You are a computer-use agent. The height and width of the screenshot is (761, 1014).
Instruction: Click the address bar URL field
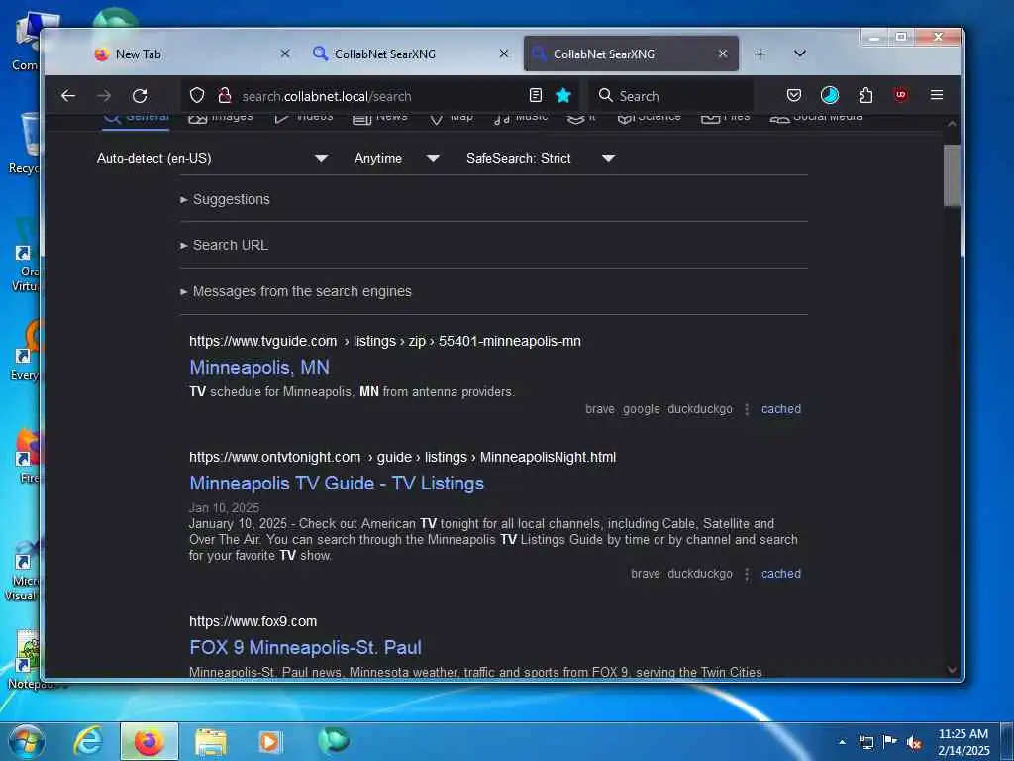(381, 96)
